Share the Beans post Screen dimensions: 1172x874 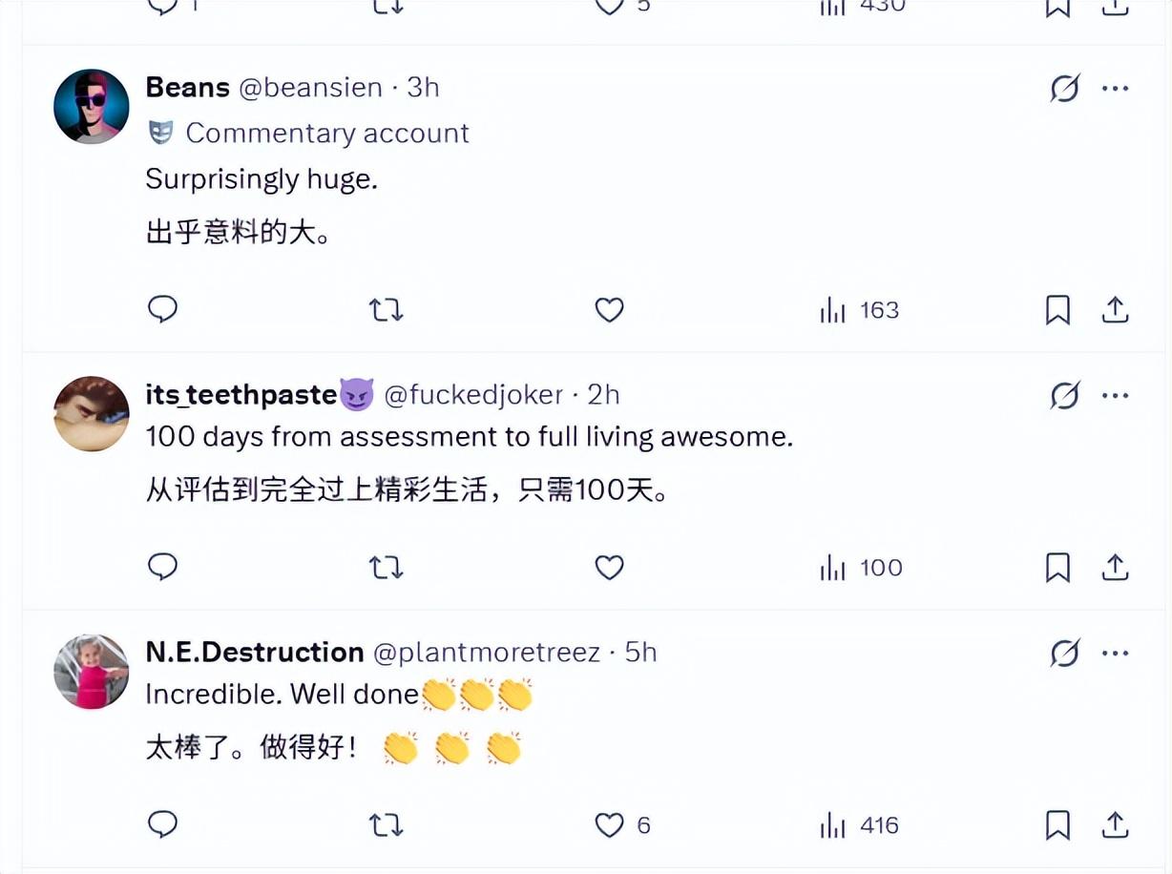point(1115,309)
